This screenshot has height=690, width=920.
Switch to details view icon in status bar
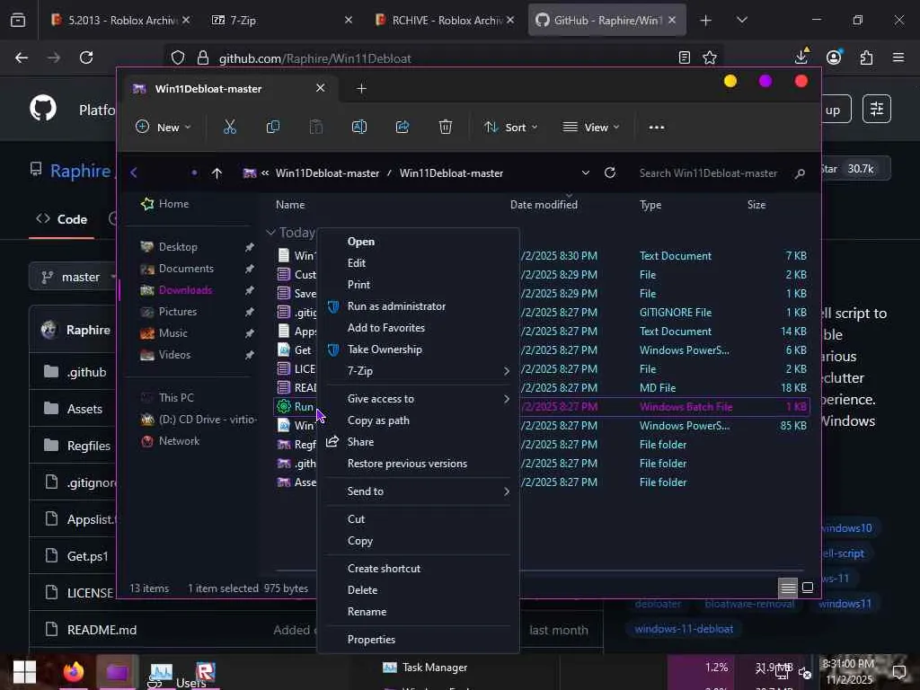[787, 588]
